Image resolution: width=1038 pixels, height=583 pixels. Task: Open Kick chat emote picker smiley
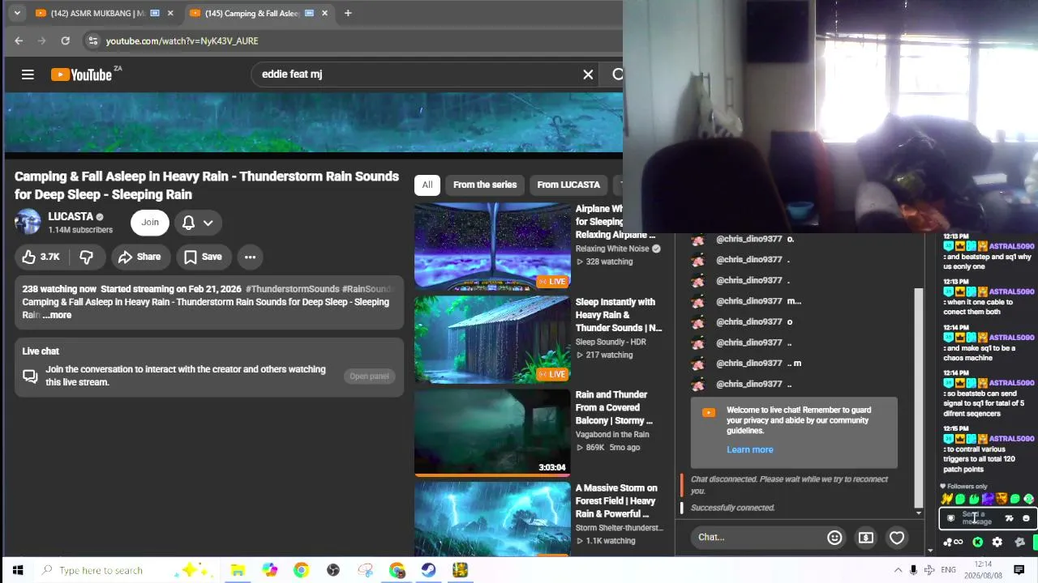1026,518
